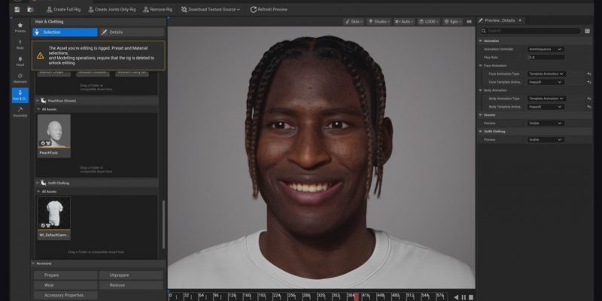Click the viewport options icon beside Epic
This screenshot has height=301, width=602.
click(x=469, y=22)
